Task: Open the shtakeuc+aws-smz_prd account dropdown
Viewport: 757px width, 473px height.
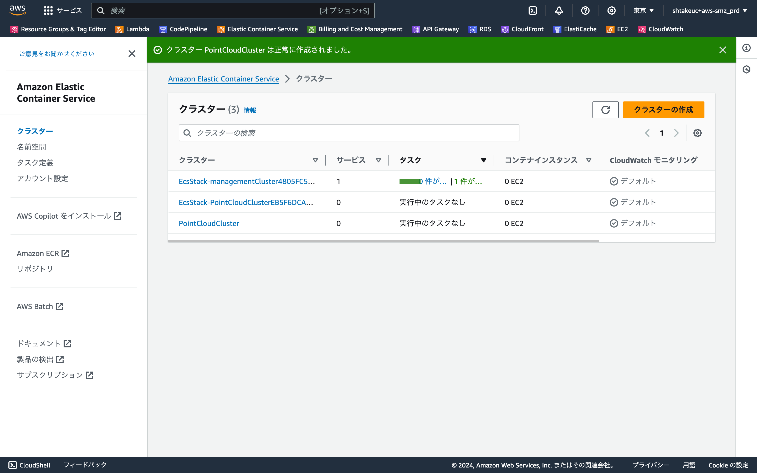Action: 709,11
